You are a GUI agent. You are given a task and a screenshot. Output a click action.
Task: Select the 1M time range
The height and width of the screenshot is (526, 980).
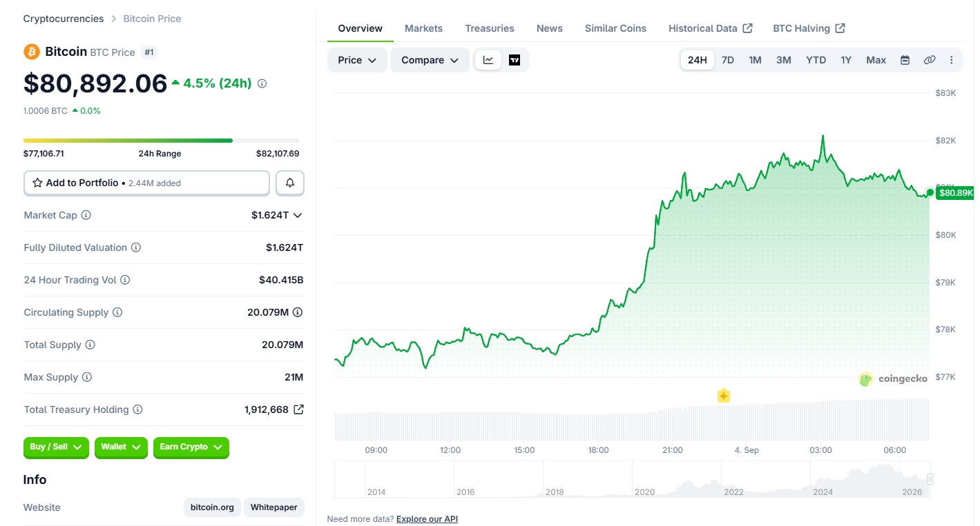pyautogui.click(x=756, y=60)
